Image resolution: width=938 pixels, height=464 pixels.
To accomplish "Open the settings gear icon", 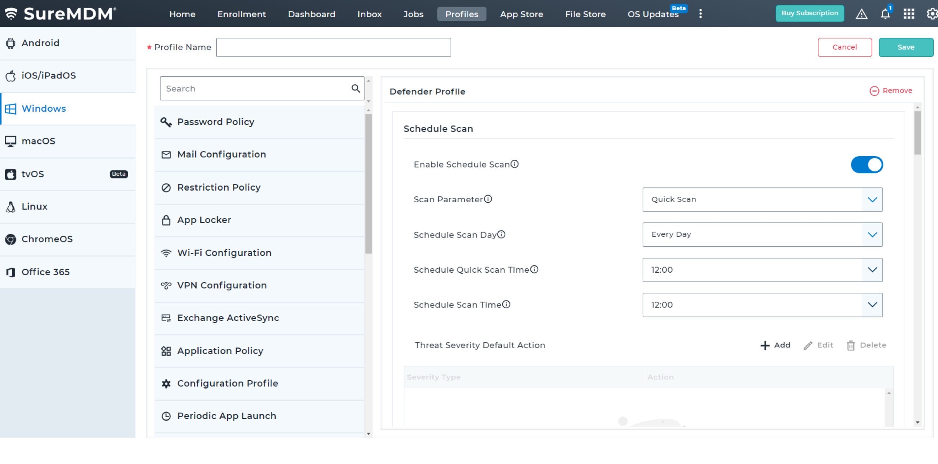I will coord(932,14).
